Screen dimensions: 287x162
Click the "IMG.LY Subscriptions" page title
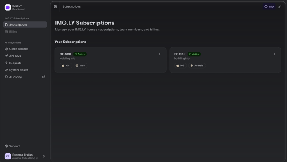pos(84,23)
